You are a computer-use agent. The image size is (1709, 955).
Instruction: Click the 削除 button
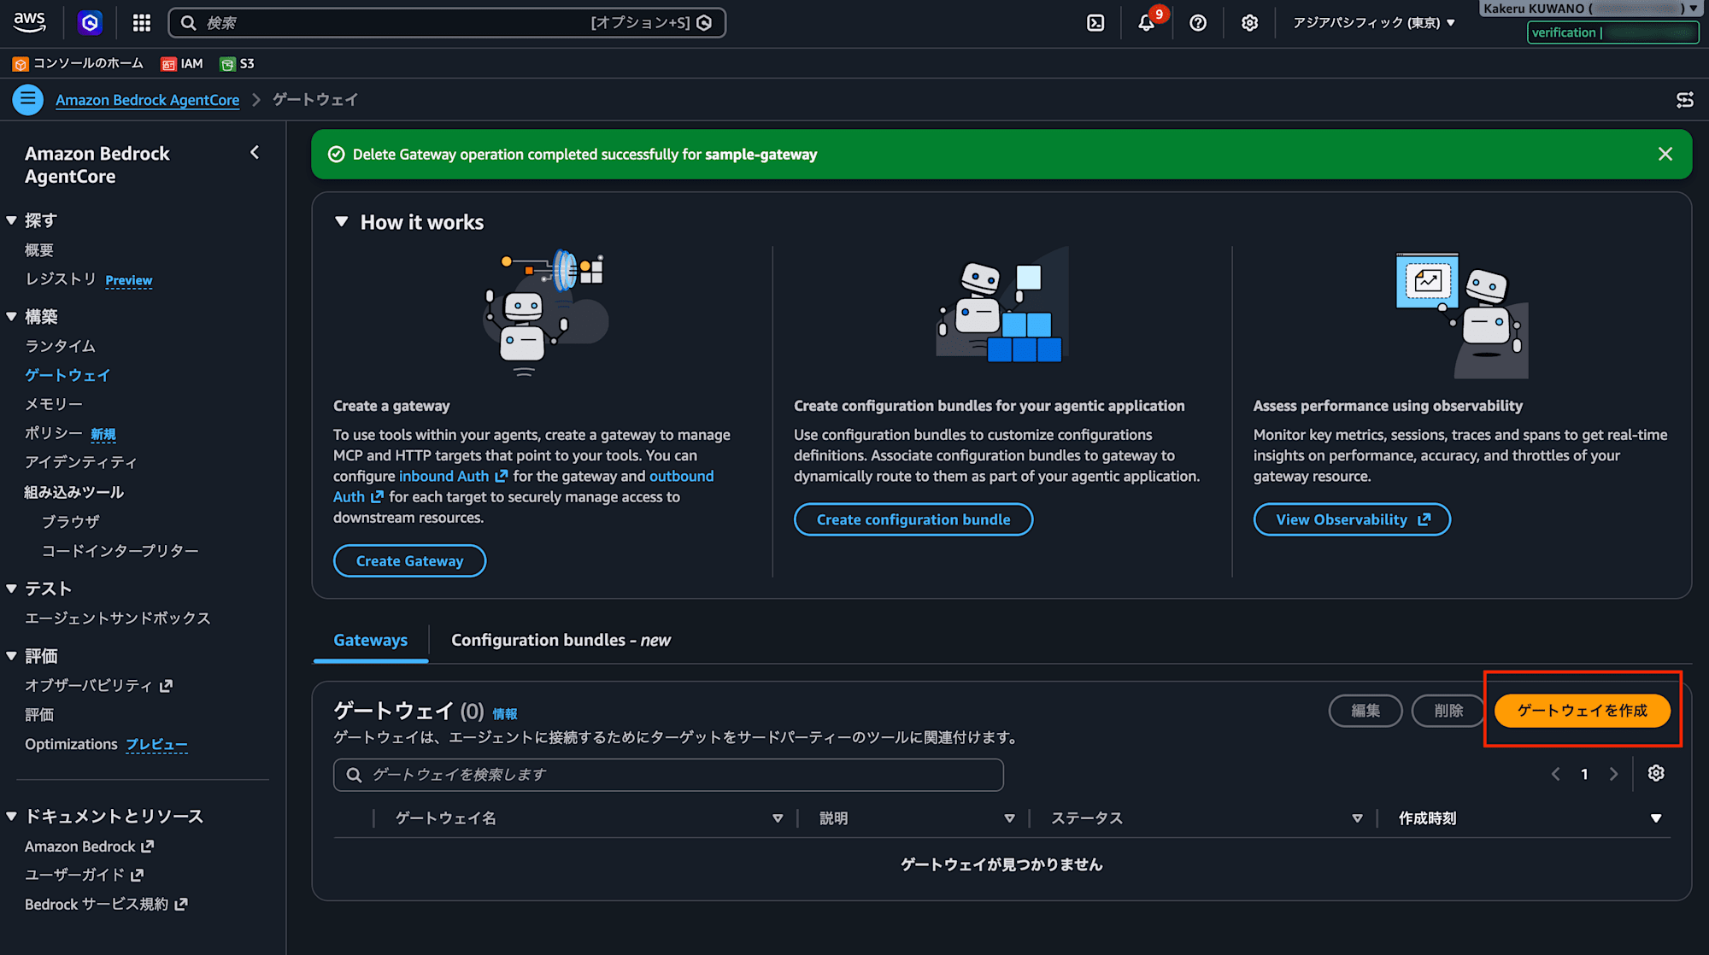tap(1448, 711)
